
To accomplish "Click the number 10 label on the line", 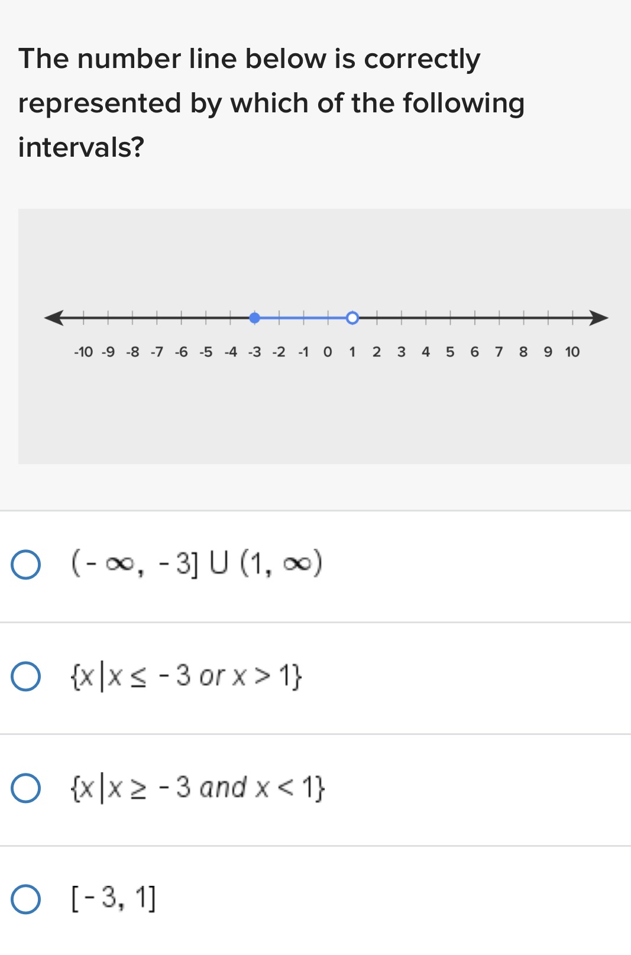I will pos(571,351).
